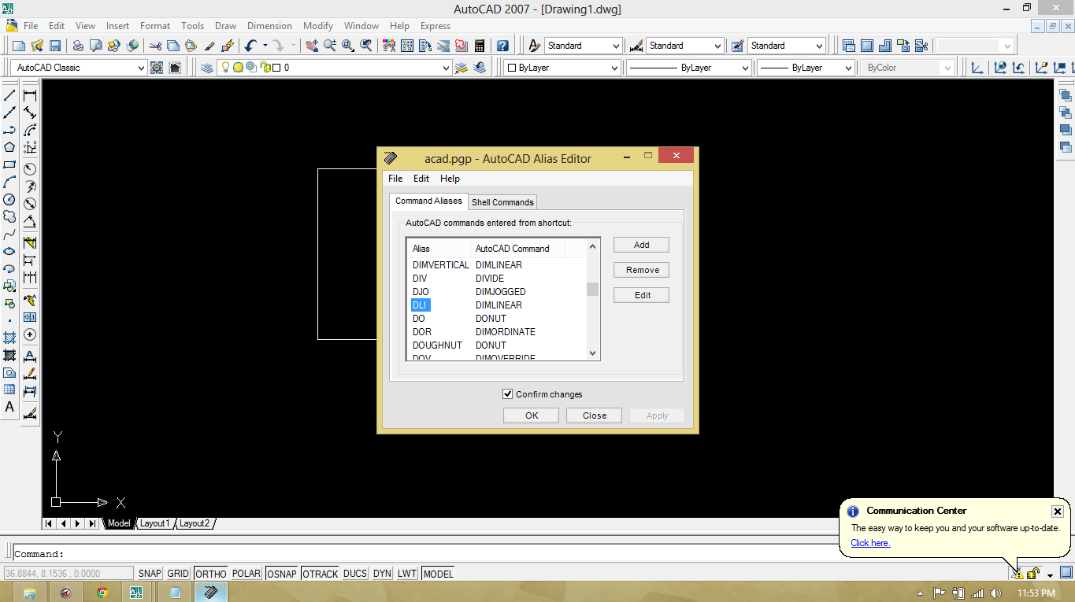Enable SNAP mode

[149, 573]
